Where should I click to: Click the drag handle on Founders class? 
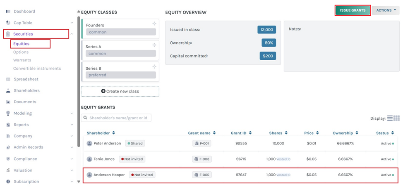(x=154, y=24)
